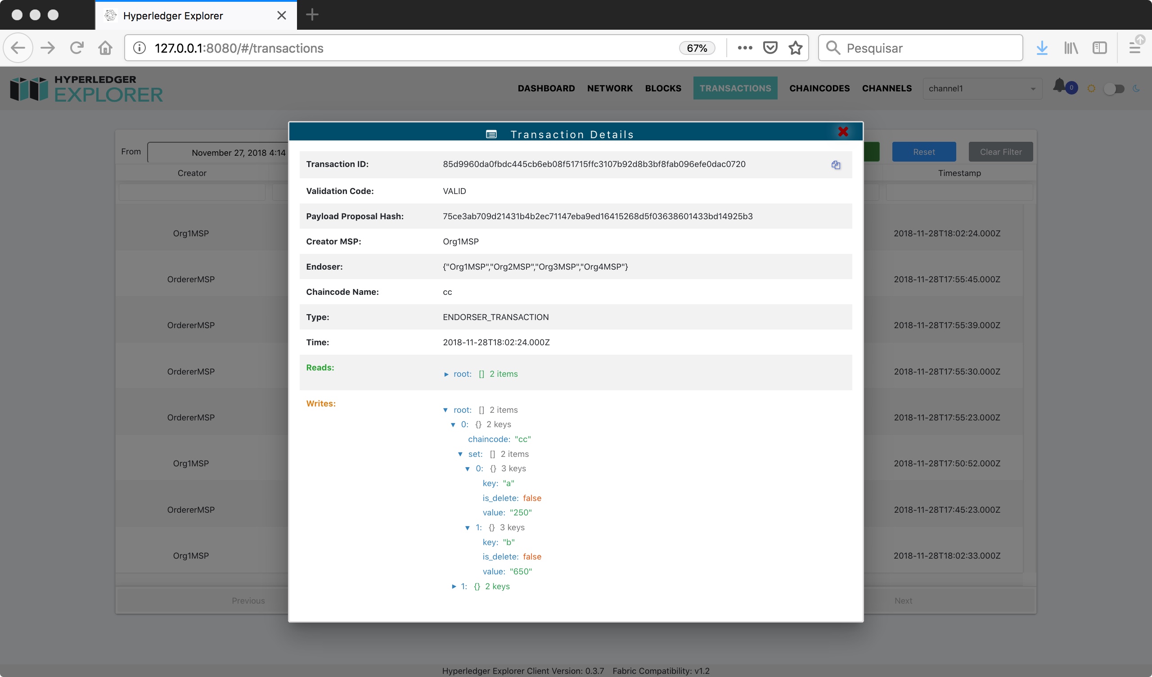Select timestamp 2018-11-28T17:55:45.000Z row
Screen dimensions: 1152x677
[x=947, y=279]
